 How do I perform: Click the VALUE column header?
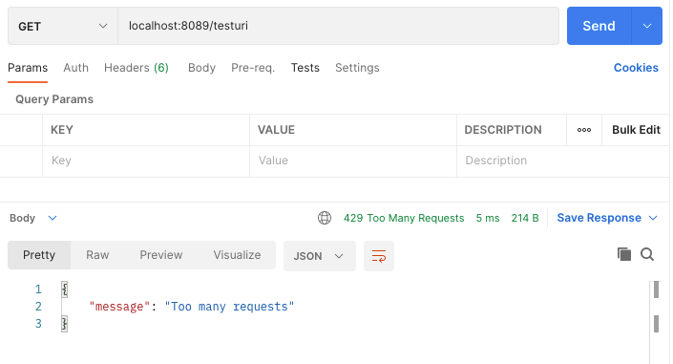point(276,130)
